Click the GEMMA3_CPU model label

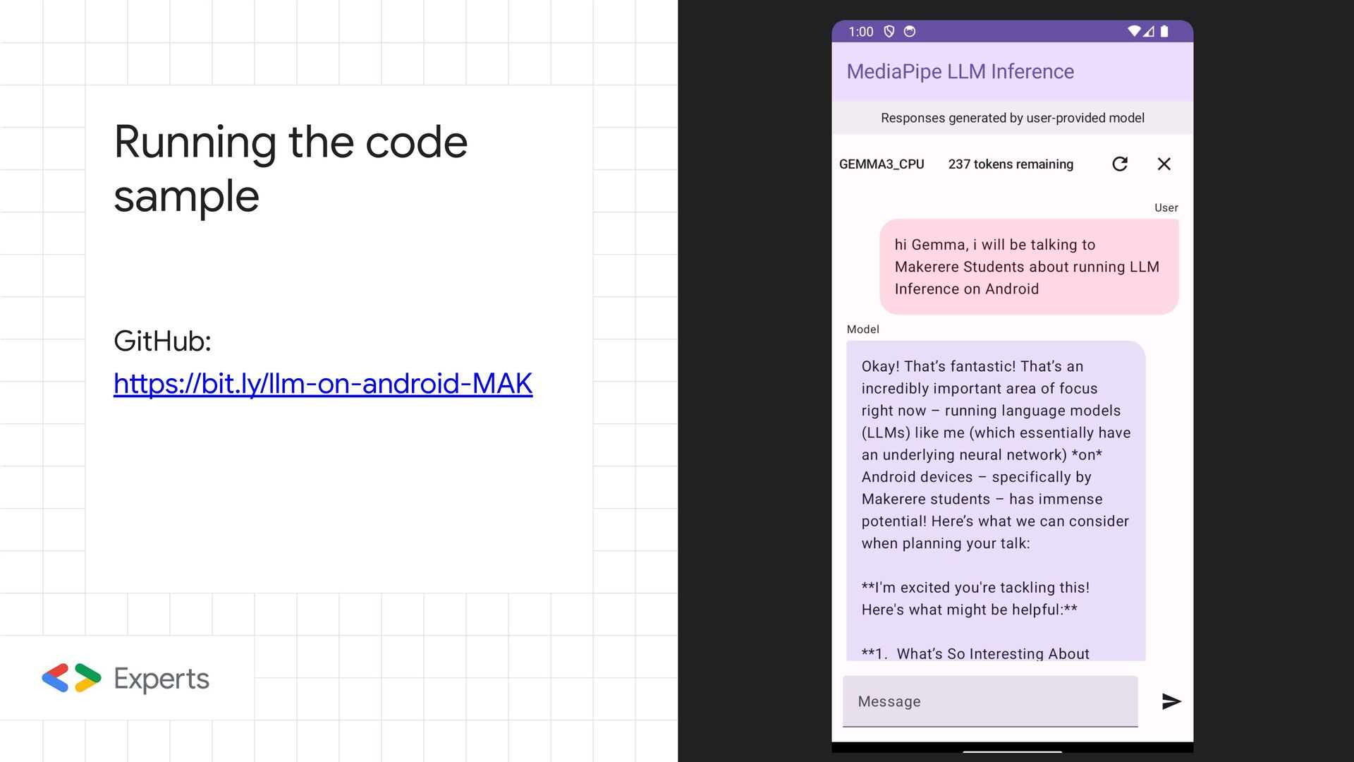[x=882, y=164]
